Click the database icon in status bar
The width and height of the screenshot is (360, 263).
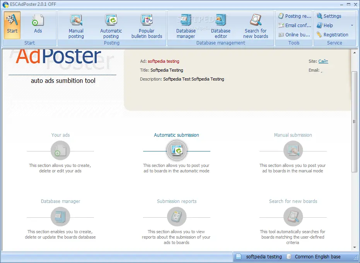[x=289, y=256]
